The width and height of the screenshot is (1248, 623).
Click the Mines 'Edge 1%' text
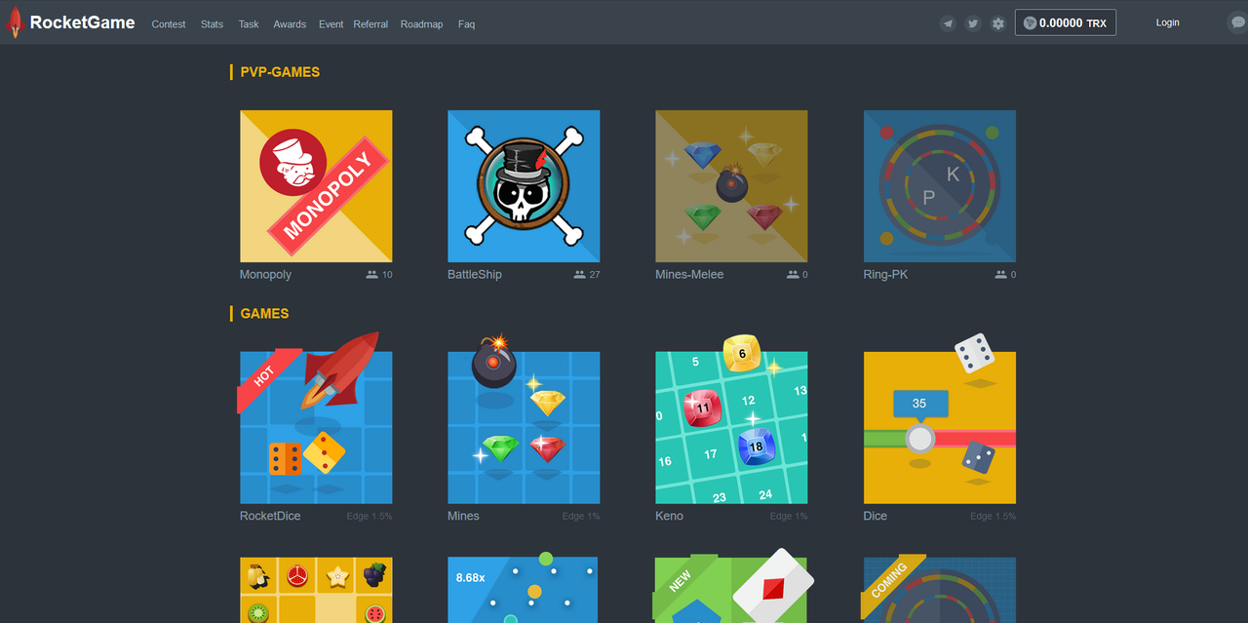pyautogui.click(x=581, y=517)
